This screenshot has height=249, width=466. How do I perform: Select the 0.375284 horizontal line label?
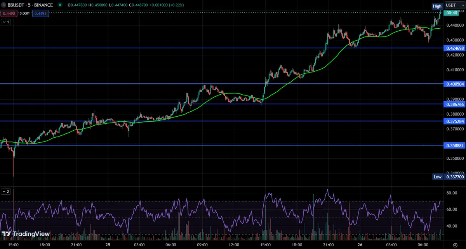(454, 121)
